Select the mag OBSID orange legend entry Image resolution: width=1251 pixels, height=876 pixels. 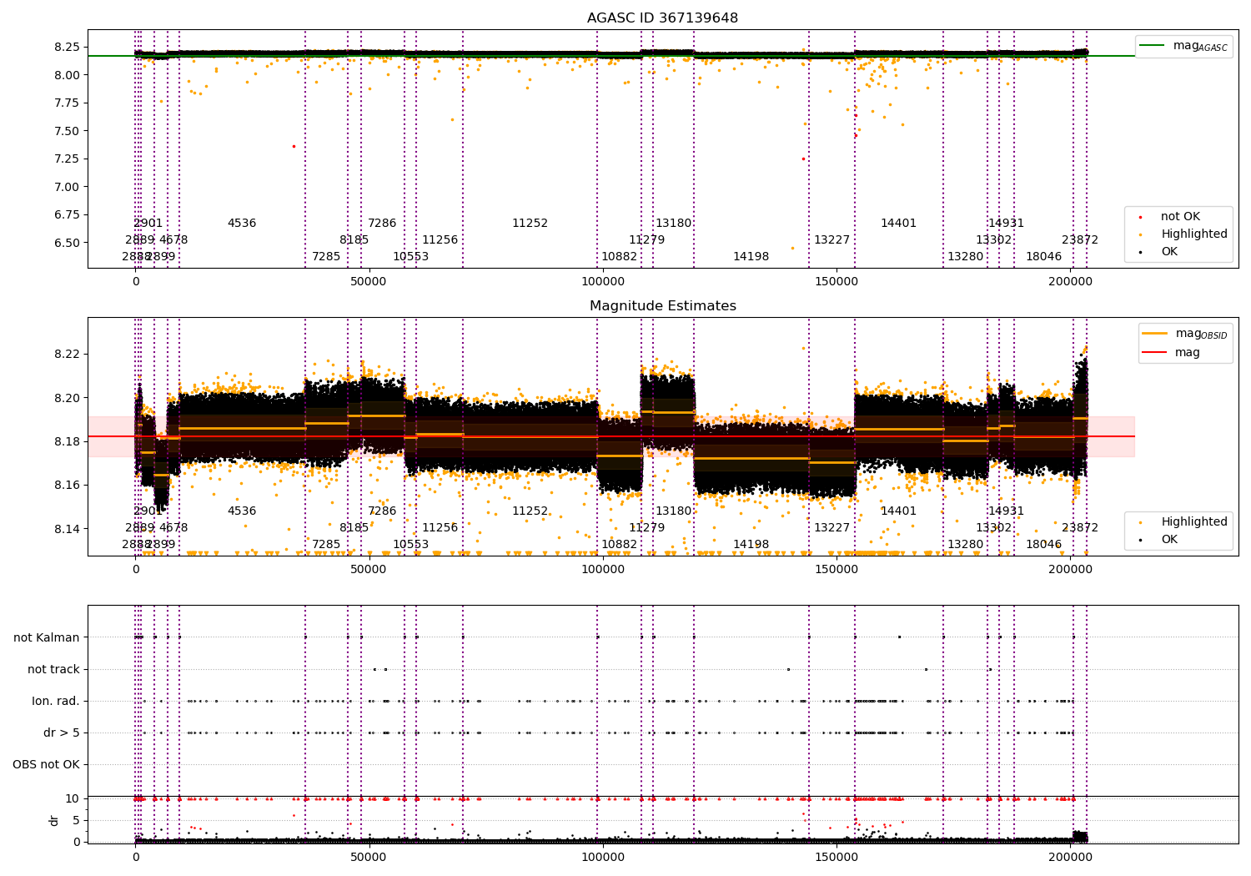pyautogui.click(x=1185, y=334)
